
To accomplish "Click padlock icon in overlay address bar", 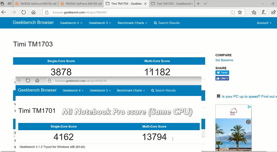I will pyautogui.click(x=50, y=81).
